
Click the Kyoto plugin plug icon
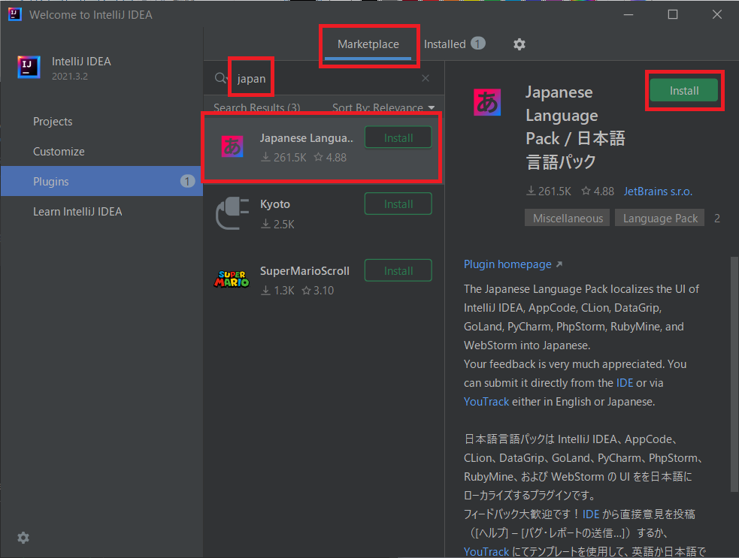click(232, 213)
